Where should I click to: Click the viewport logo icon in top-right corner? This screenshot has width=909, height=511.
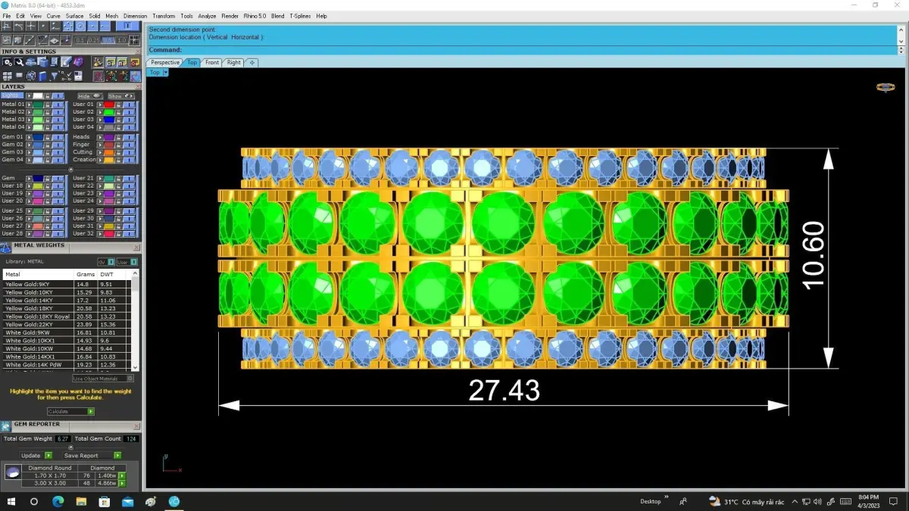pos(886,87)
